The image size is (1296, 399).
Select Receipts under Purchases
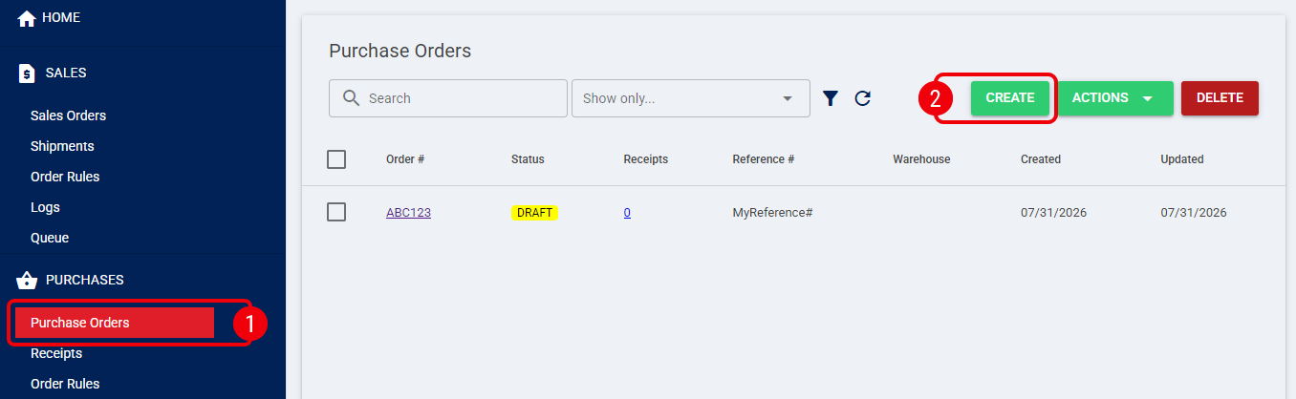click(x=56, y=353)
